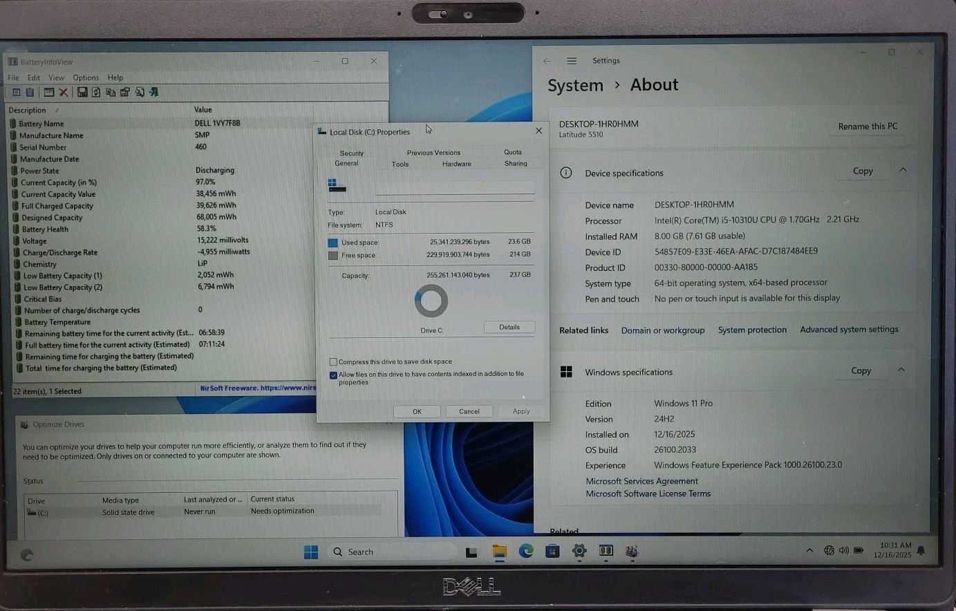The image size is (956, 611).
Task: Click Apply in Local Disk Properties
Action: pos(521,411)
